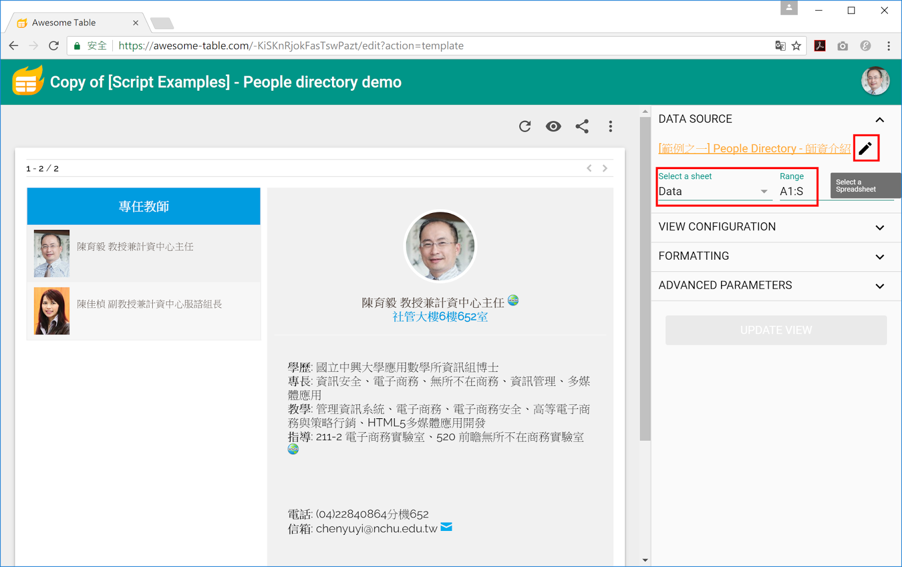Screen dimensions: 902x567
Task: Open a new browser tab
Action: 162,23
